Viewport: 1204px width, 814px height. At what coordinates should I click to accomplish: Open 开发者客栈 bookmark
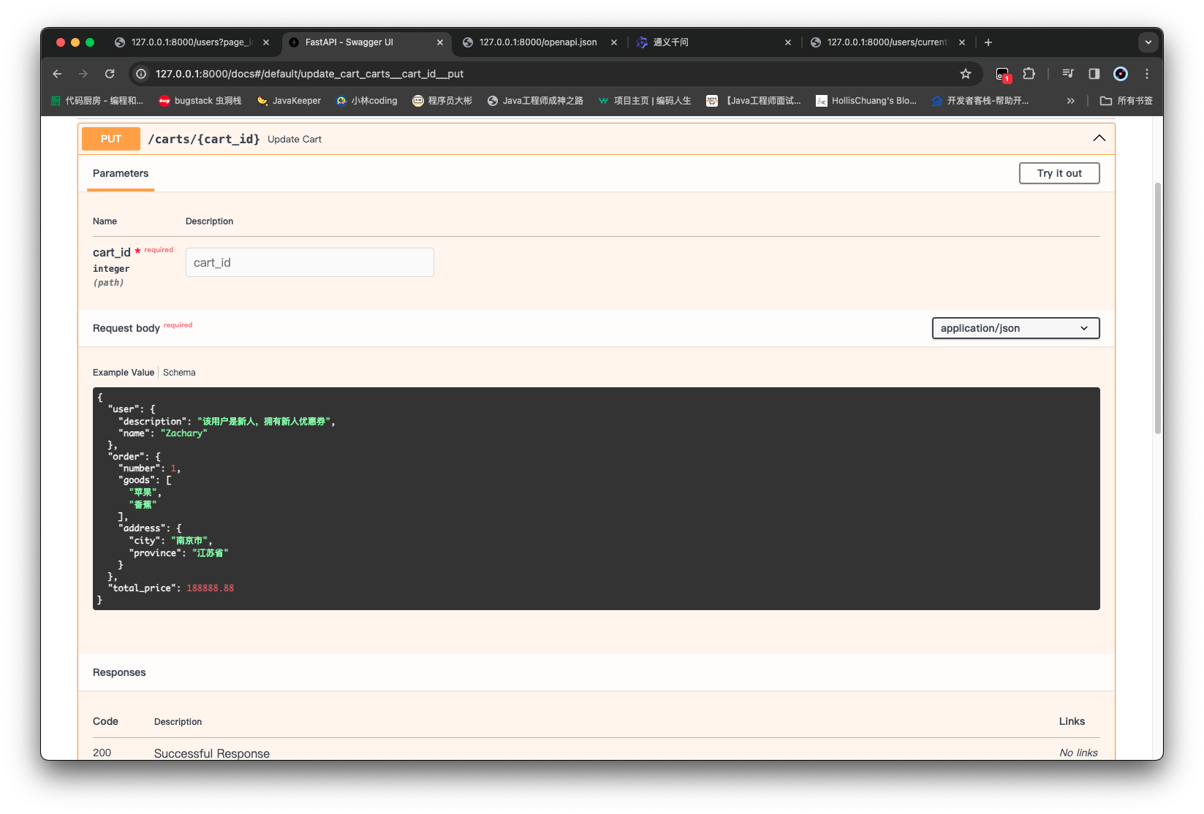[980, 101]
